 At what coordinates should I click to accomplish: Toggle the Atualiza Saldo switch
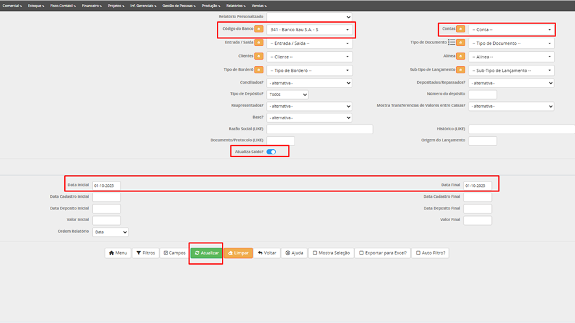click(271, 152)
